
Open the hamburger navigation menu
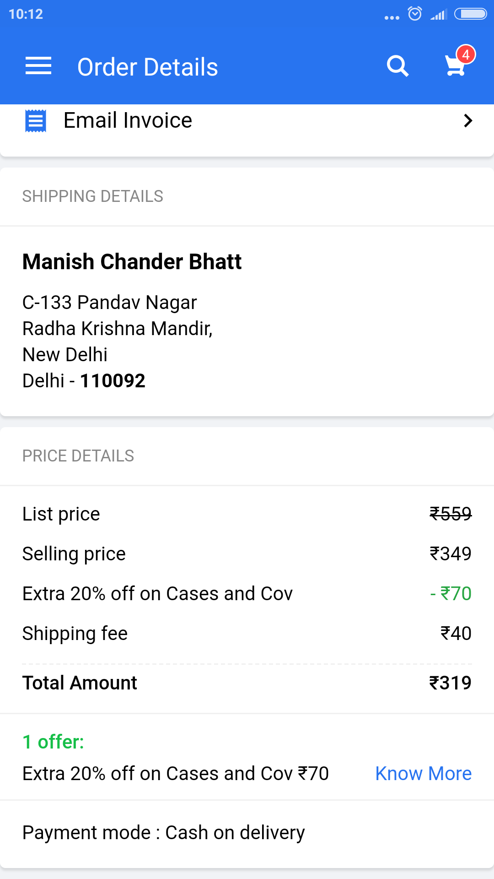pyautogui.click(x=38, y=66)
